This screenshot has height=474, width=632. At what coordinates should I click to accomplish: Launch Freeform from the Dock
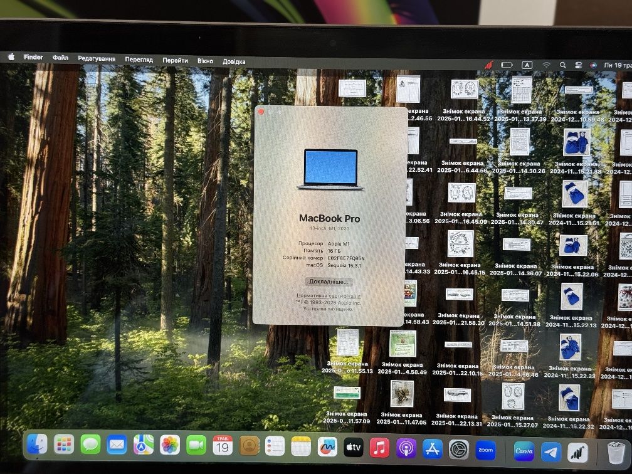[327, 447]
